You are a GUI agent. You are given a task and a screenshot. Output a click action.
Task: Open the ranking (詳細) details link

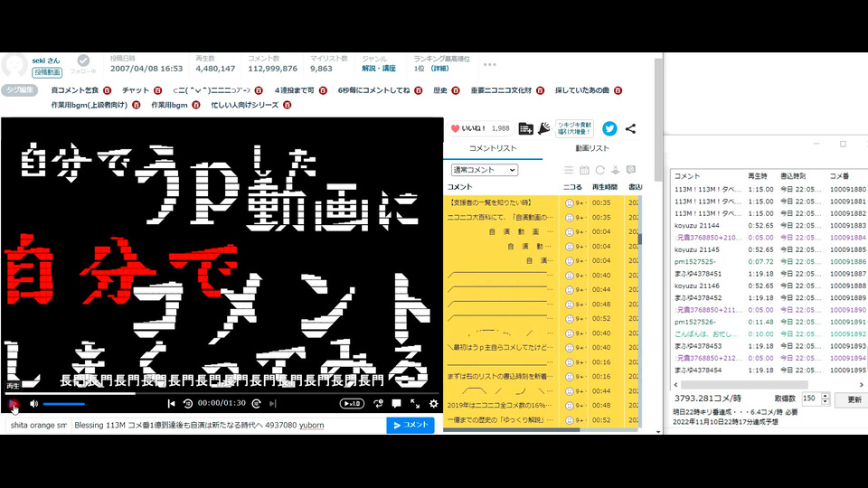(440, 69)
